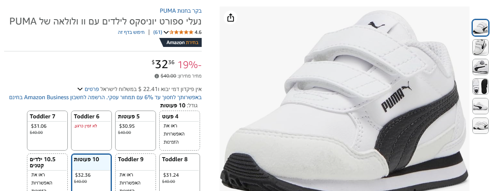Expand shipping details chevron next to פרטים

point(80,89)
